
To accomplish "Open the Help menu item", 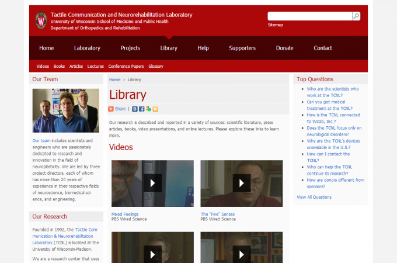I will tap(203, 48).
